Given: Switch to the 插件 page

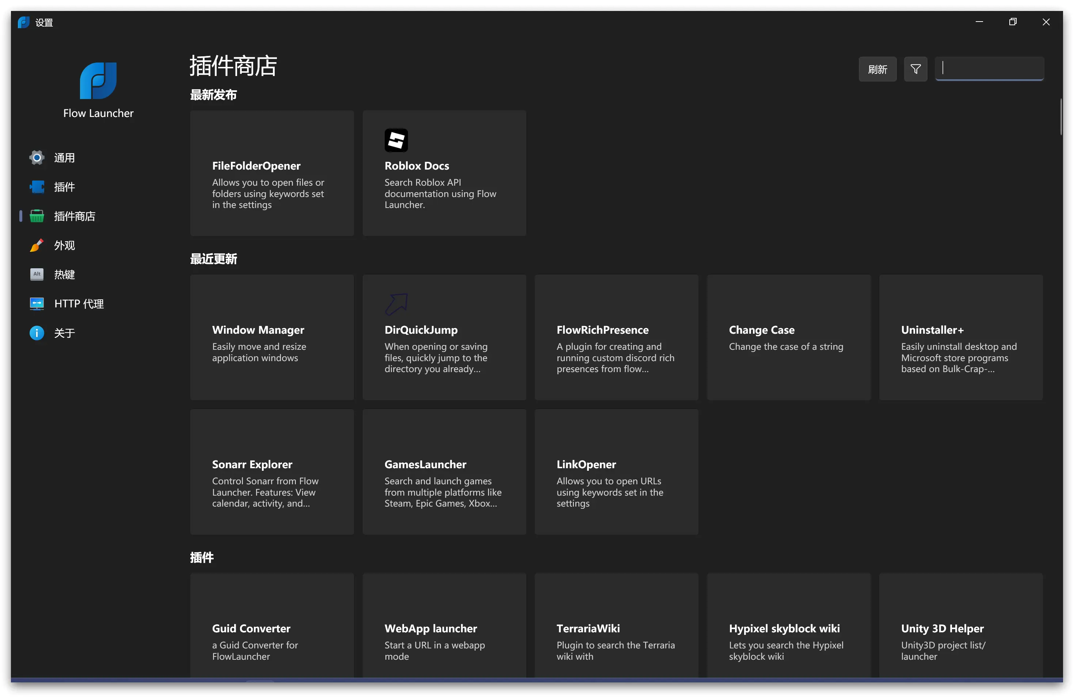Looking at the screenshot, I should [x=64, y=187].
